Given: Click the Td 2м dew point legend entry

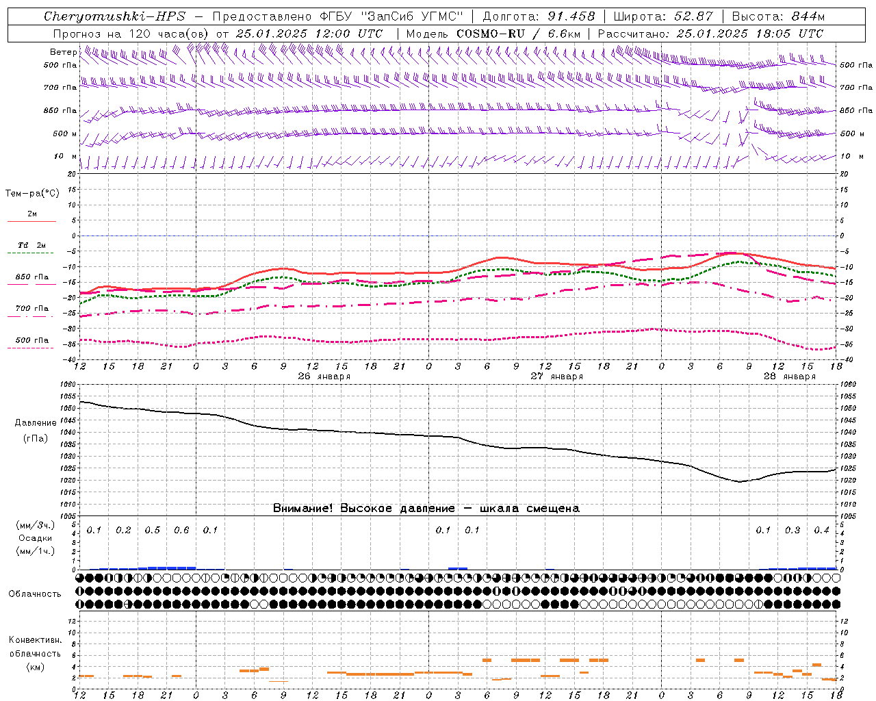Looking at the screenshot, I should coord(31,245).
